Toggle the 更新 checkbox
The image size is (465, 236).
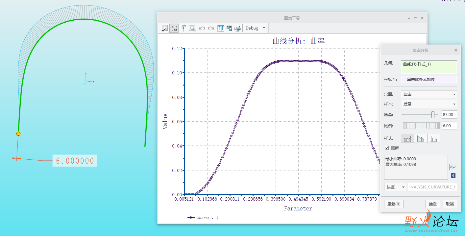pyautogui.click(x=387, y=148)
